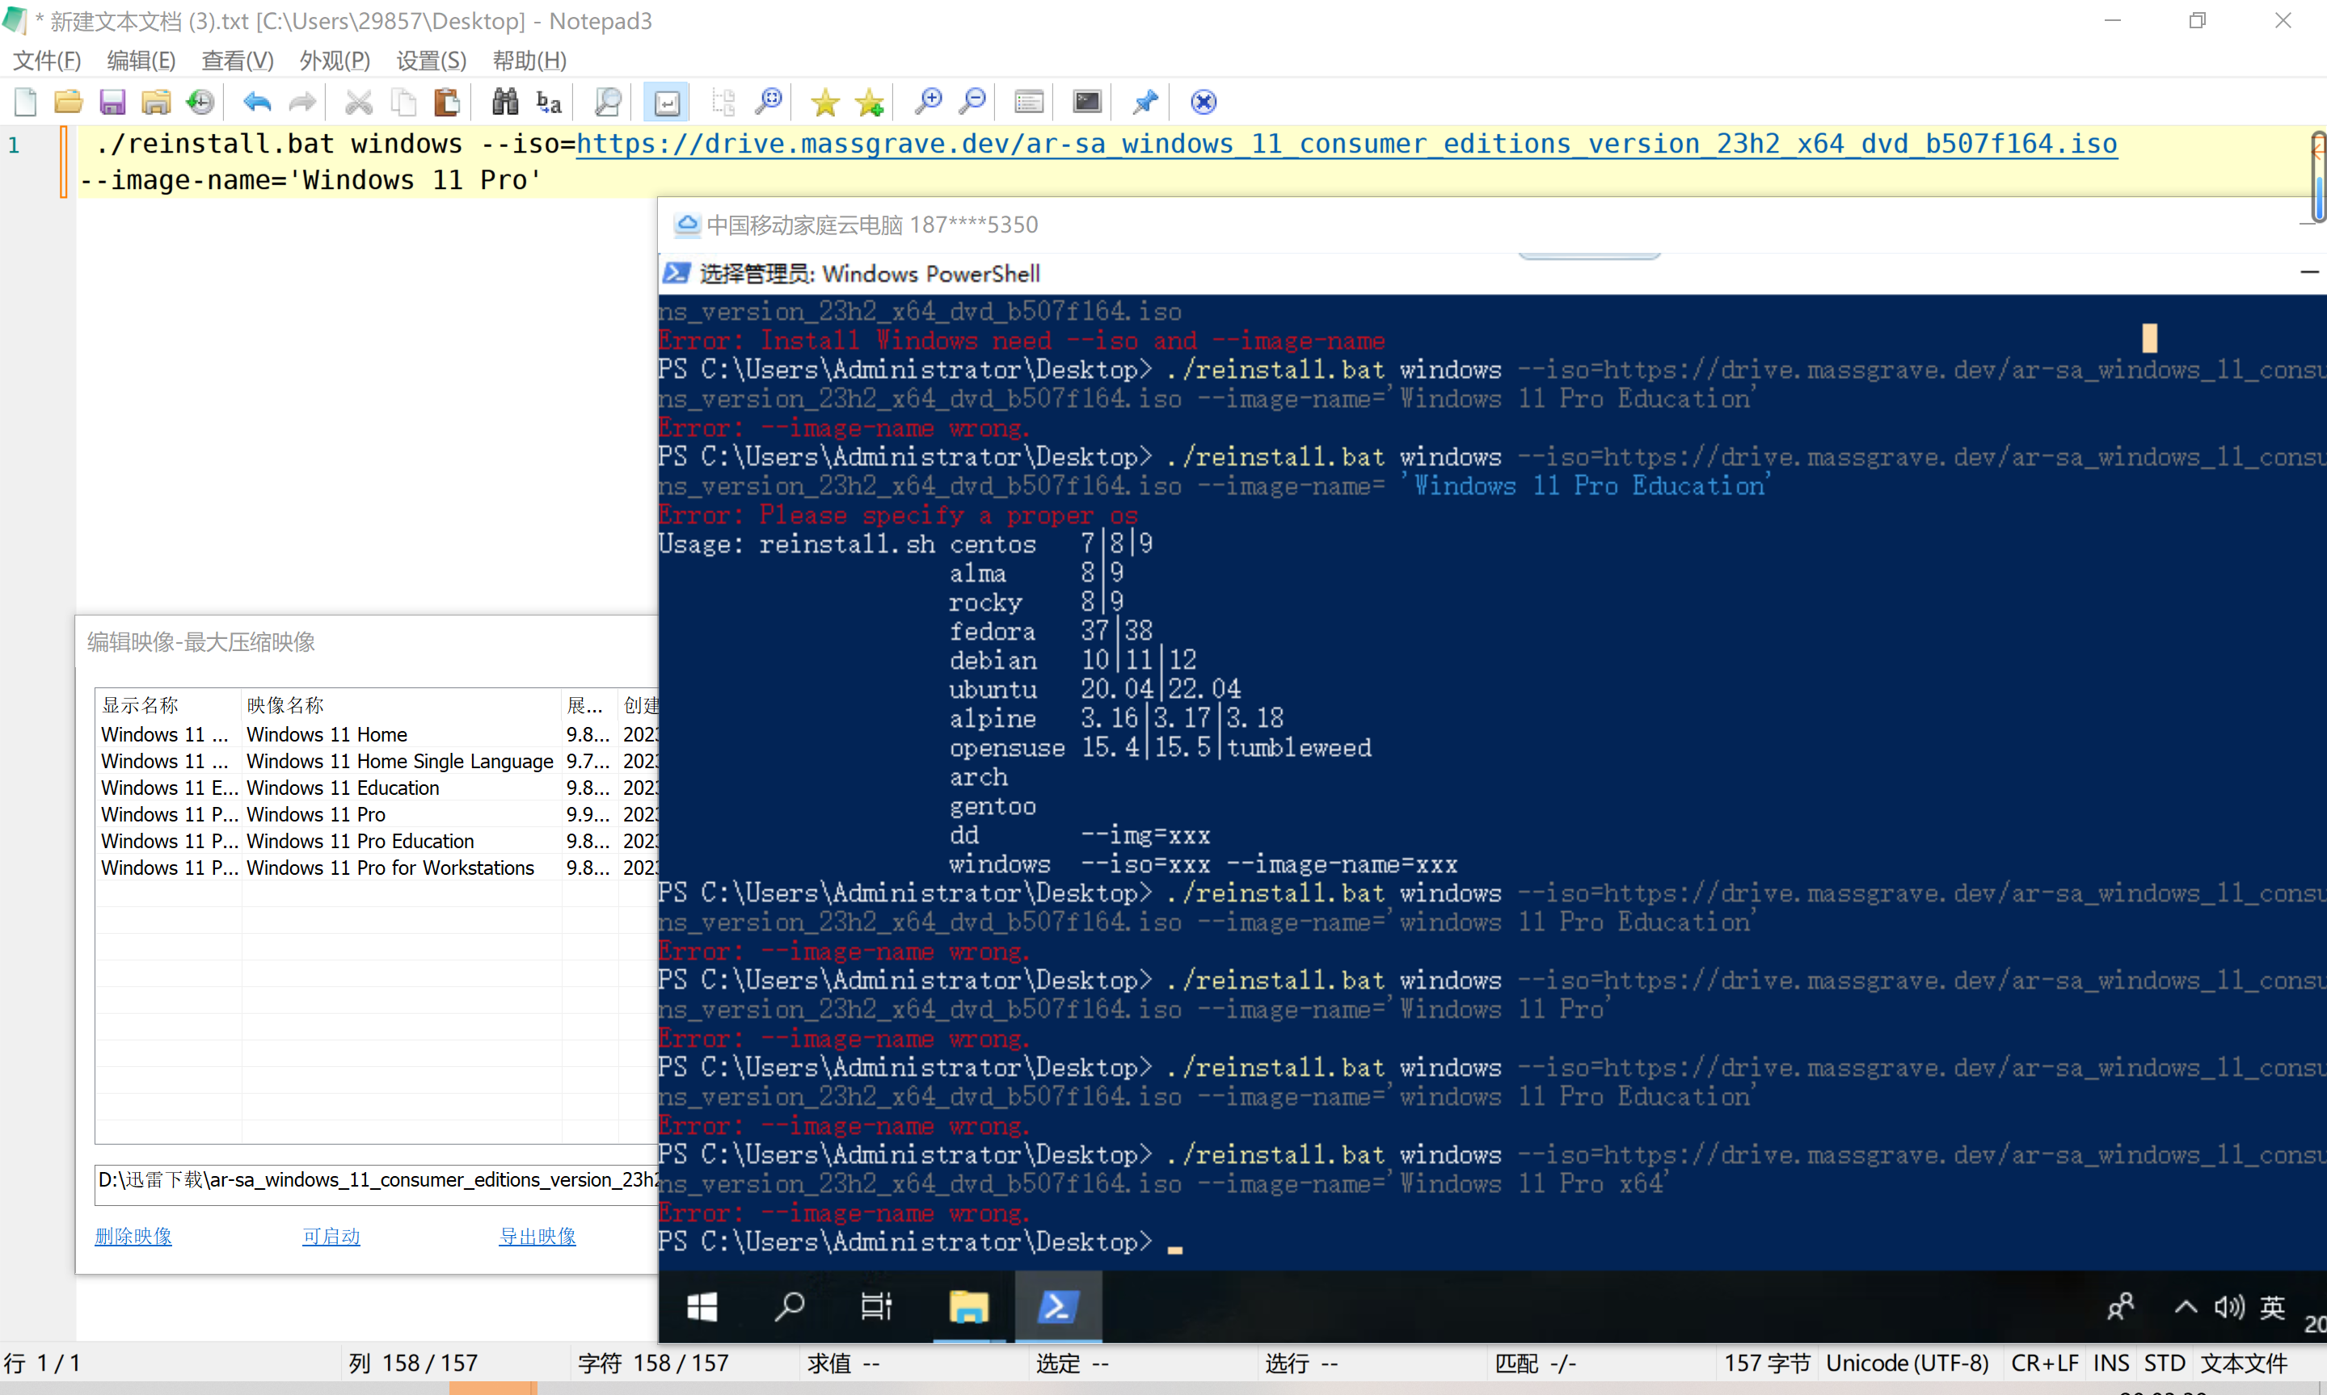Create a new document in Notepad3 toolbar
The image size is (2327, 1395).
coord(25,102)
